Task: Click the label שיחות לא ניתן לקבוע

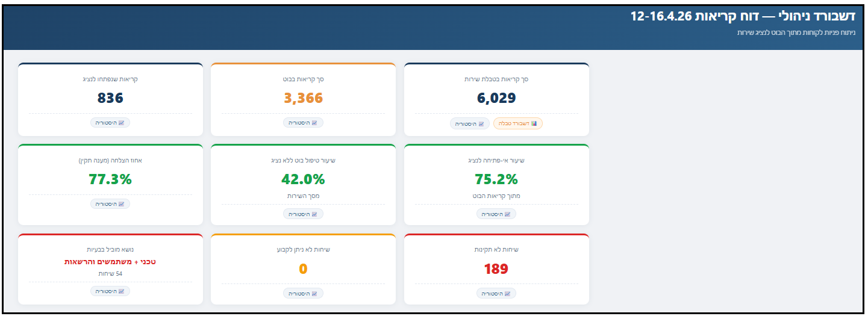Action: [x=303, y=249]
